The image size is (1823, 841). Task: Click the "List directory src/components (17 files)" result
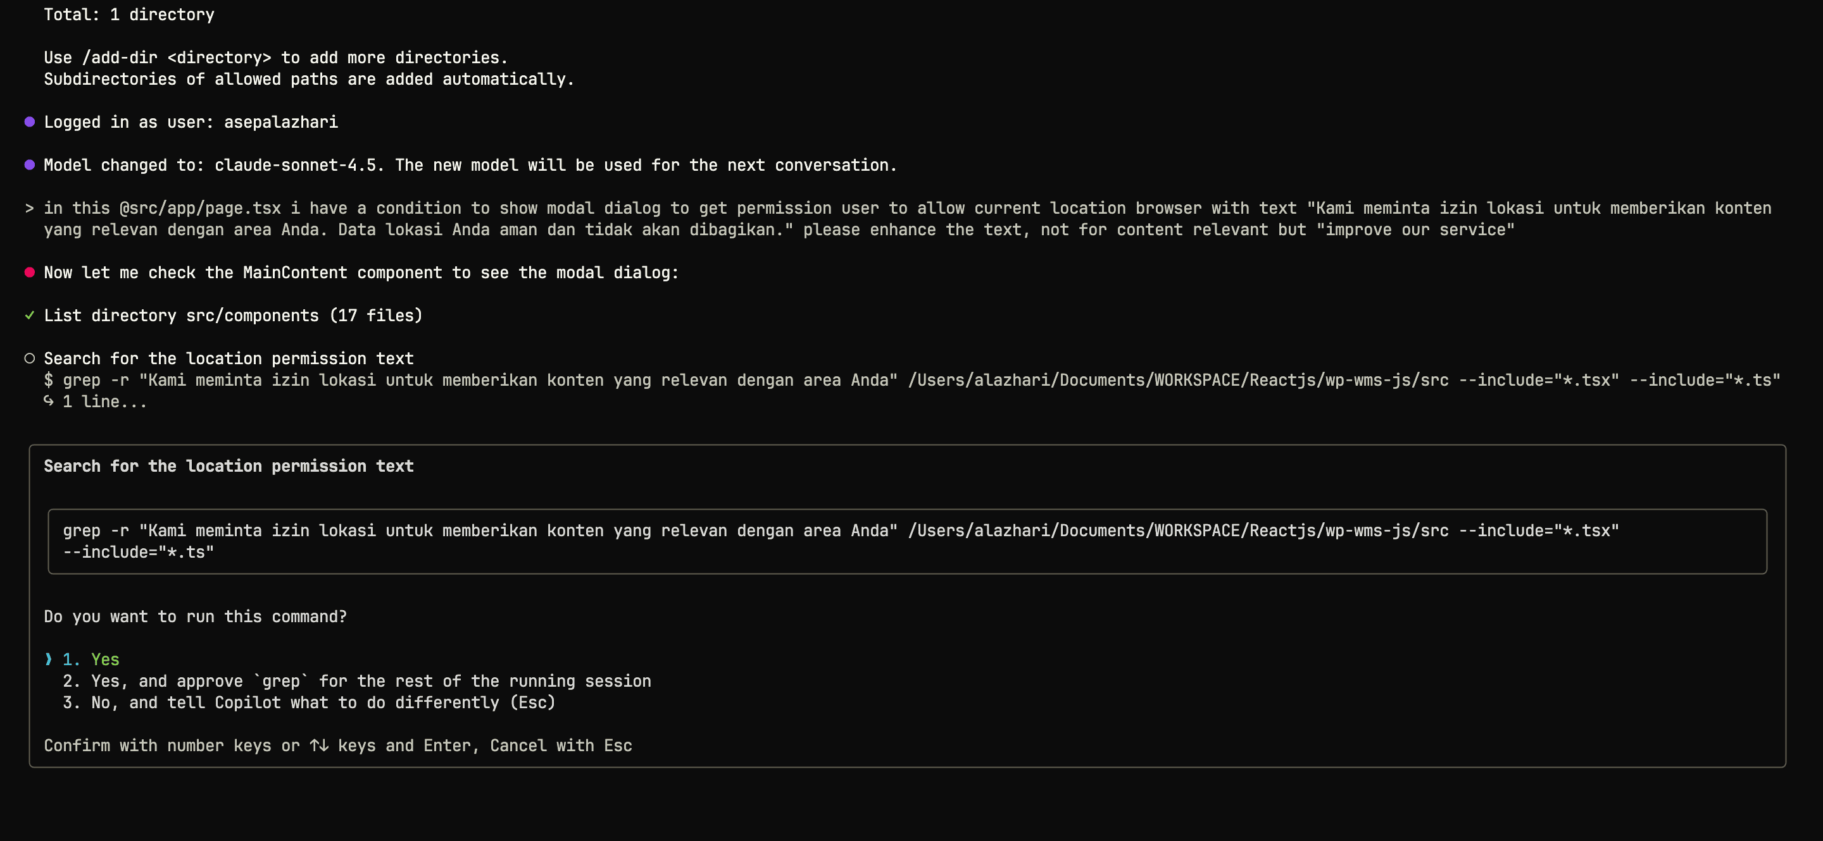click(233, 316)
